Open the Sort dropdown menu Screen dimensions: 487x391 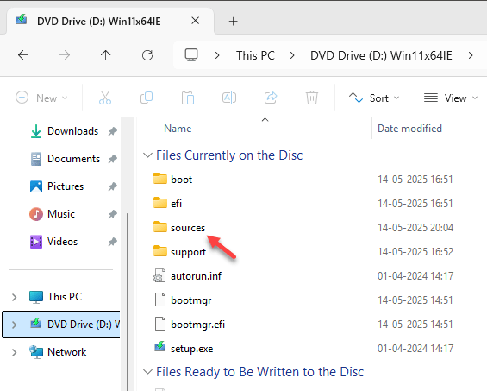click(374, 98)
